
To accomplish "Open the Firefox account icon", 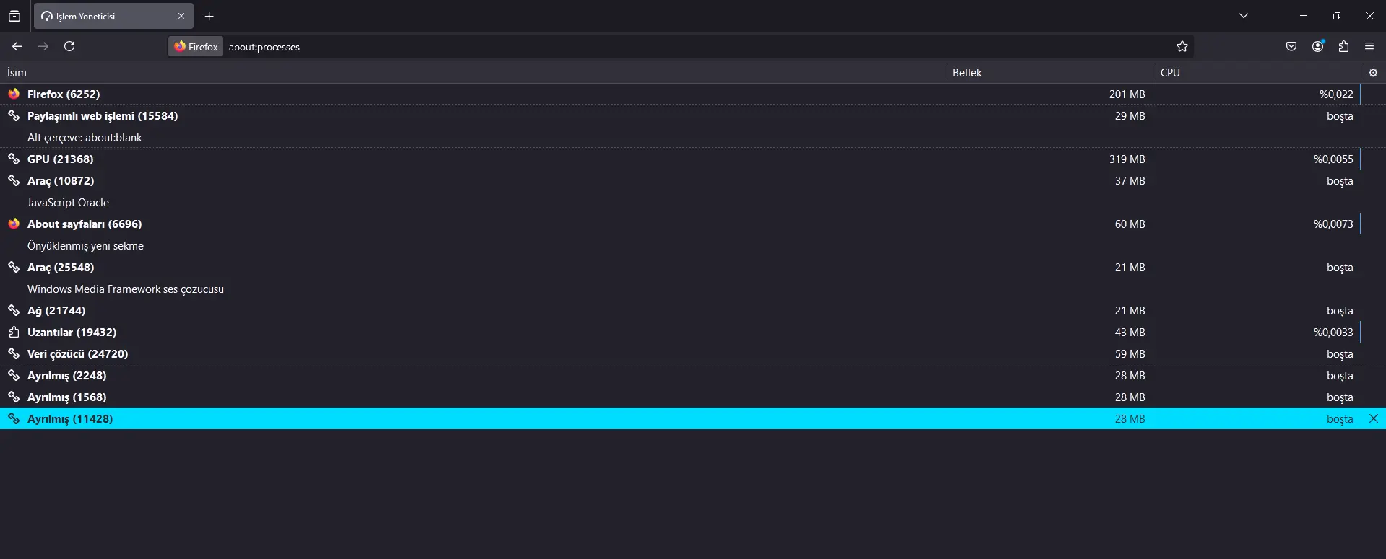I will point(1318,46).
